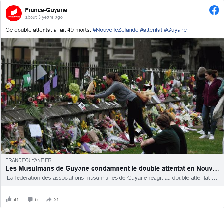
Task: Open the #Guyane hashtag
Action: tap(175, 30)
